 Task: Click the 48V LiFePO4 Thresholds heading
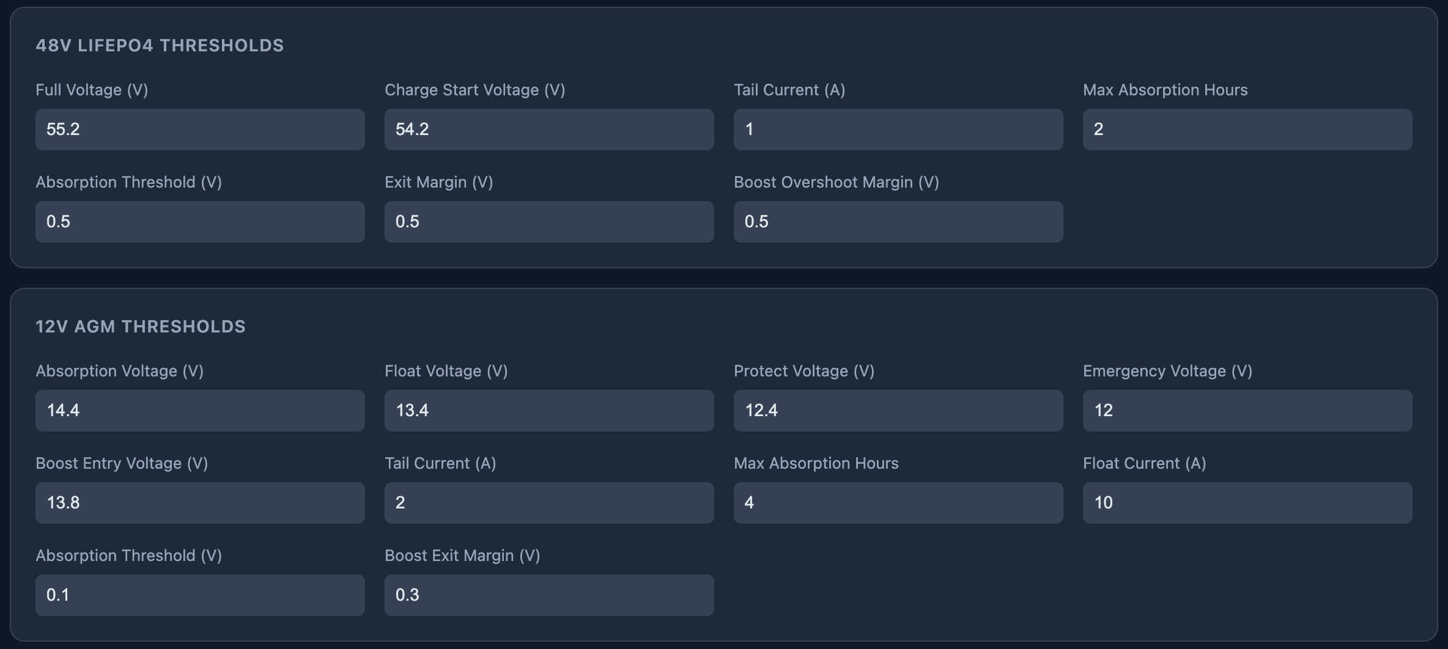(160, 45)
